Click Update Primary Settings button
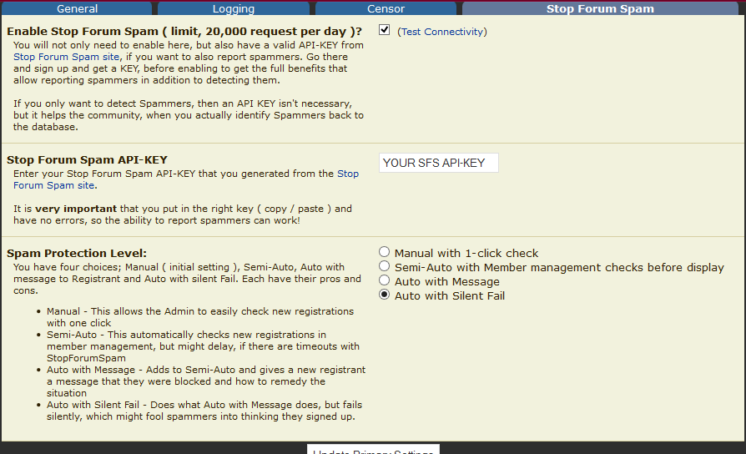 click(x=373, y=450)
